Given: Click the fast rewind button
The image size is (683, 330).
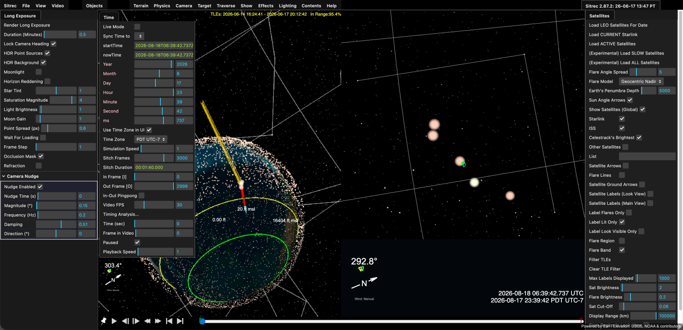Looking at the screenshot, I should pyautogui.click(x=147, y=321).
